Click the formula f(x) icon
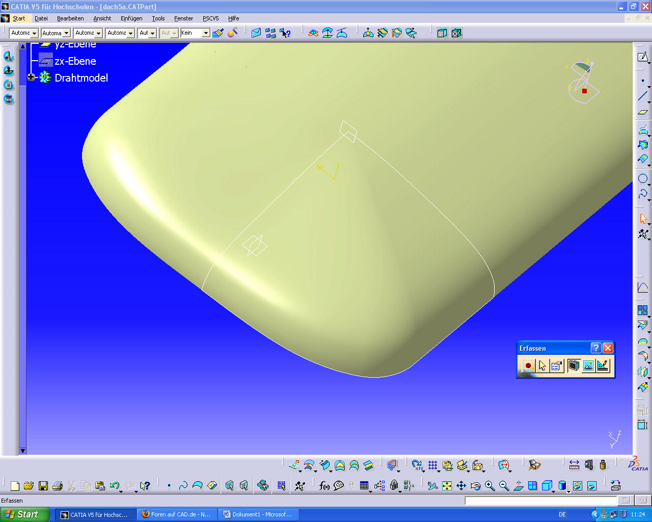The height and width of the screenshot is (522, 652). (x=324, y=486)
